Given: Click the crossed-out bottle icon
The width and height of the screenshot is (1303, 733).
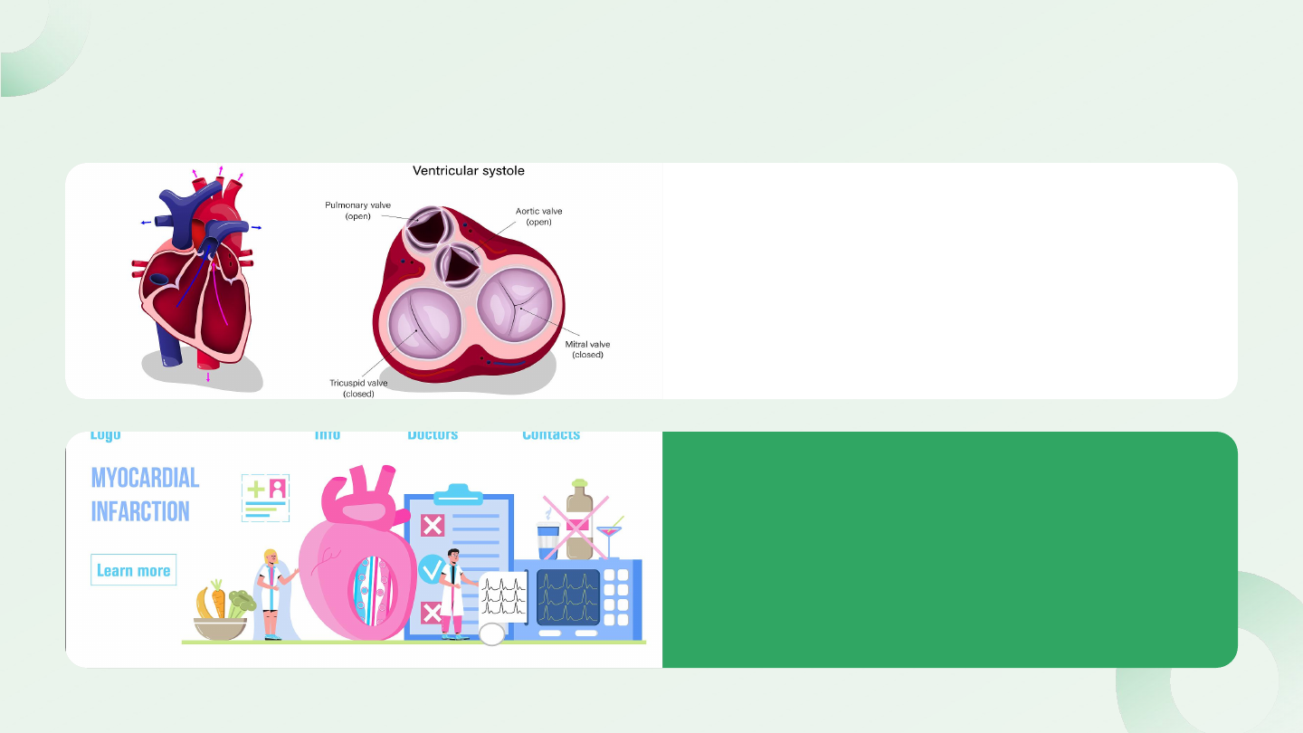Looking at the screenshot, I should pyautogui.click(x=578, y=523).
